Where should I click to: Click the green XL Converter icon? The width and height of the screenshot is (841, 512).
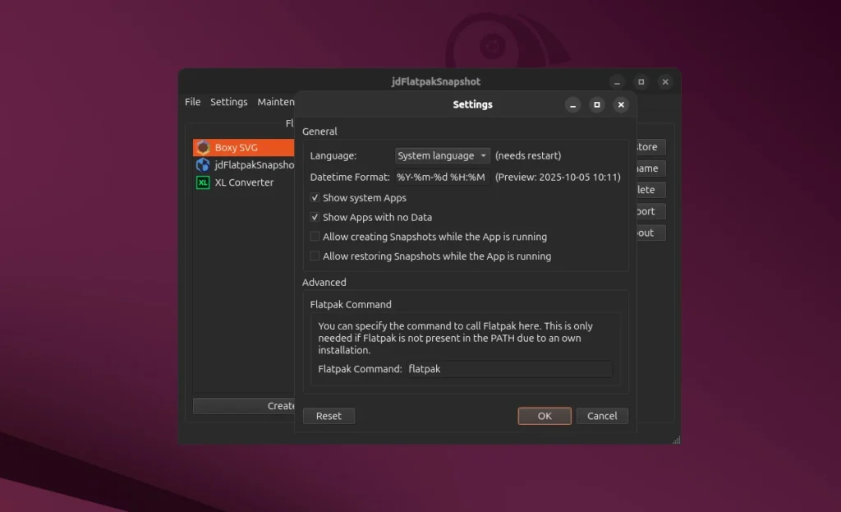203,182
